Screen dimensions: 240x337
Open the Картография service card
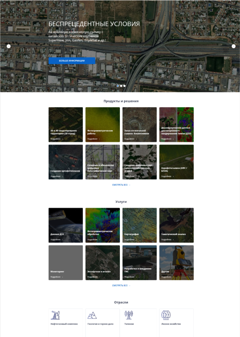(x=140, y=225)
